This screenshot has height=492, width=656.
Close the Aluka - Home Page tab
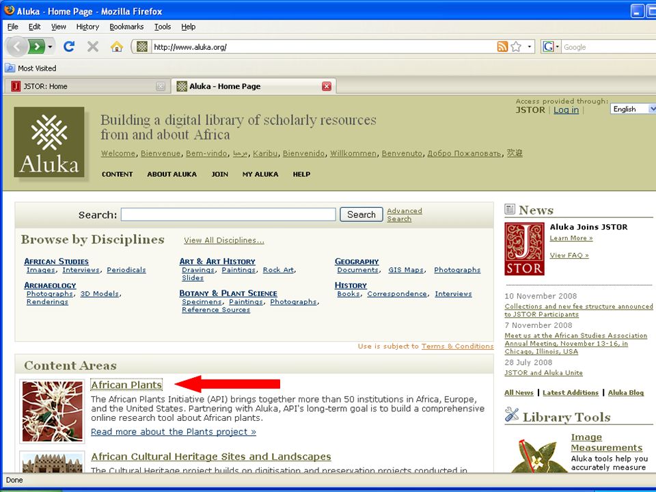pyautogui.click(x=327, y=86)
